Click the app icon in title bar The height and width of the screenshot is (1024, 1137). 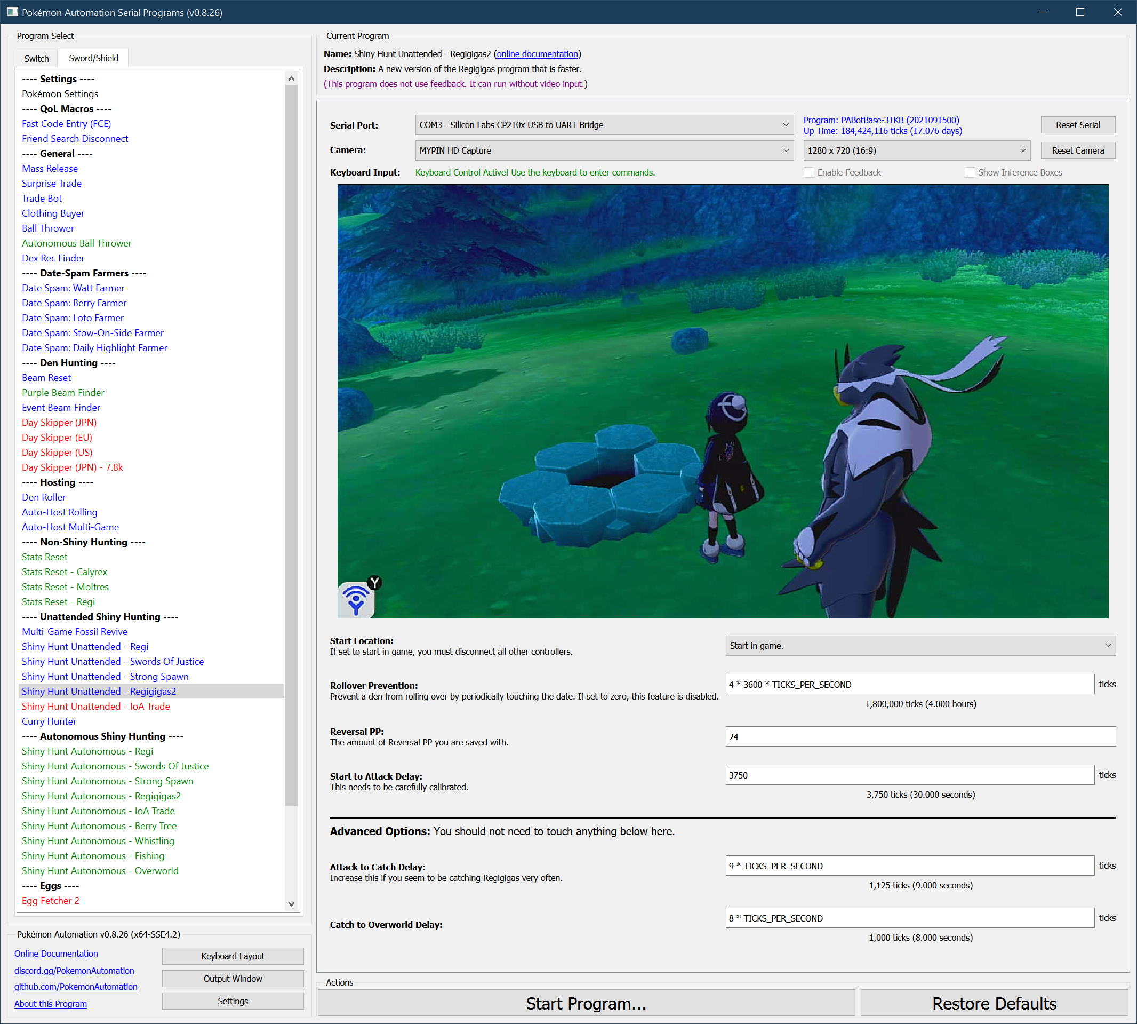(x=12, y=12)
